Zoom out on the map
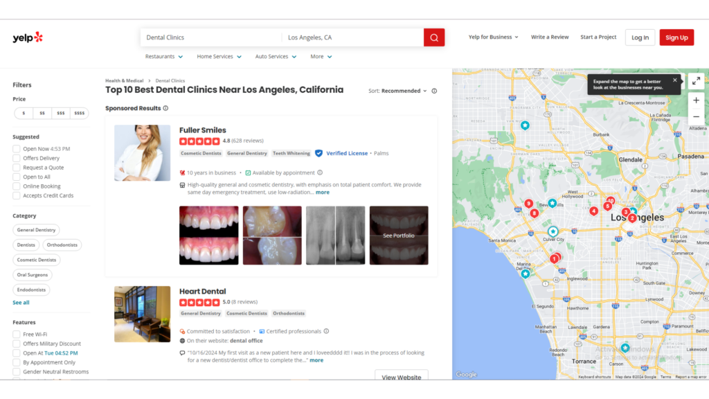The width and height of the screenshot is (709, 399). click(x=696, y=117)
